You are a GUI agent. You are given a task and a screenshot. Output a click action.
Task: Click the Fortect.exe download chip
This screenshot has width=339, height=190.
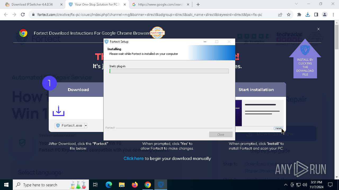(69, 126)
